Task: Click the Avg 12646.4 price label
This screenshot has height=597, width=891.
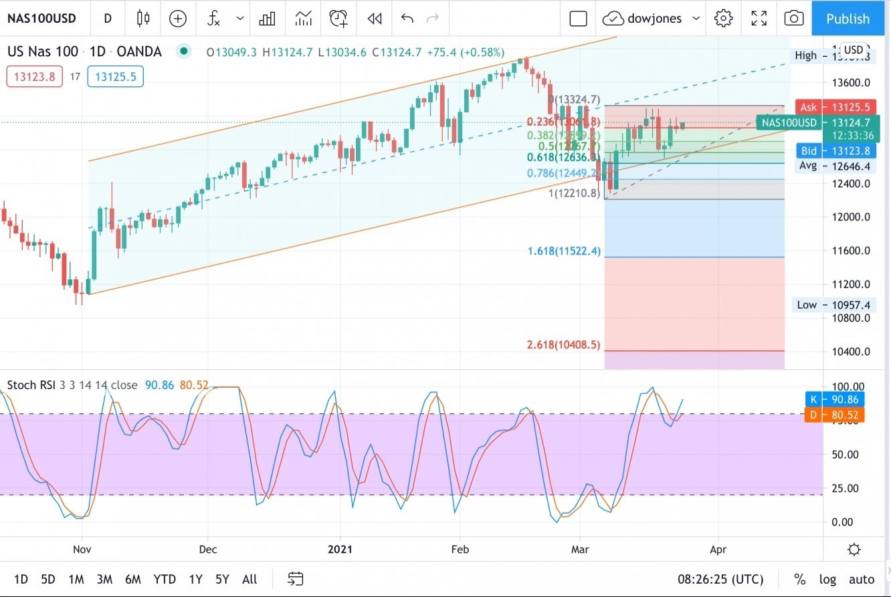Action: [x=835, y=166]
